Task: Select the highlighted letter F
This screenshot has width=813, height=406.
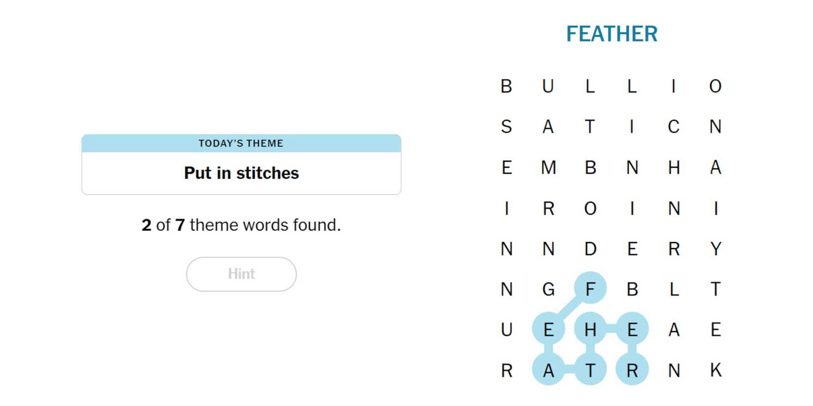Action: [x=590, y=289]
